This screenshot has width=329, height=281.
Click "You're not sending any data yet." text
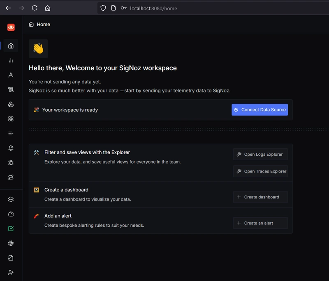(65, 82)
